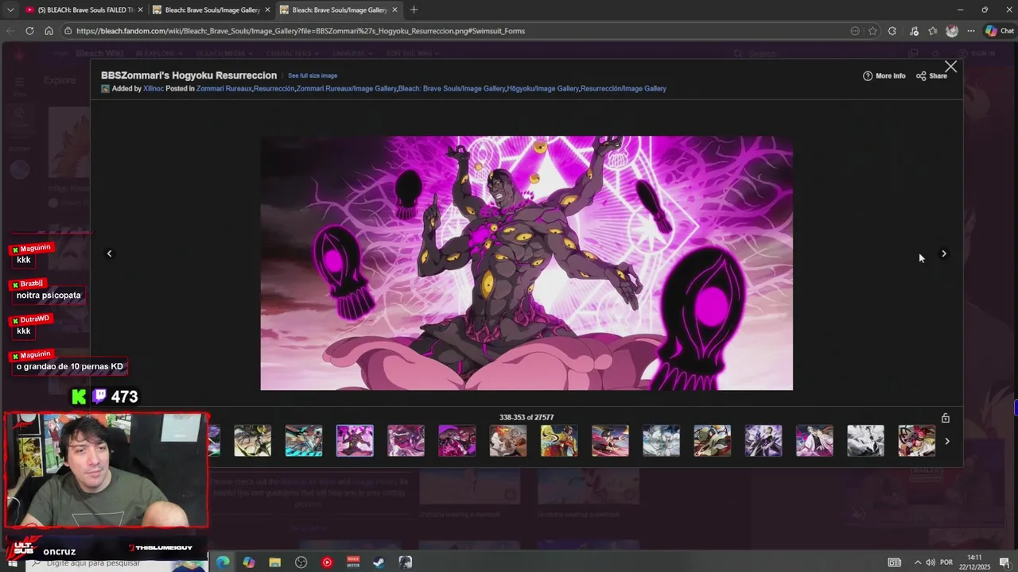
Task: Open the tab list dropdown chevron
Action: 10,10
